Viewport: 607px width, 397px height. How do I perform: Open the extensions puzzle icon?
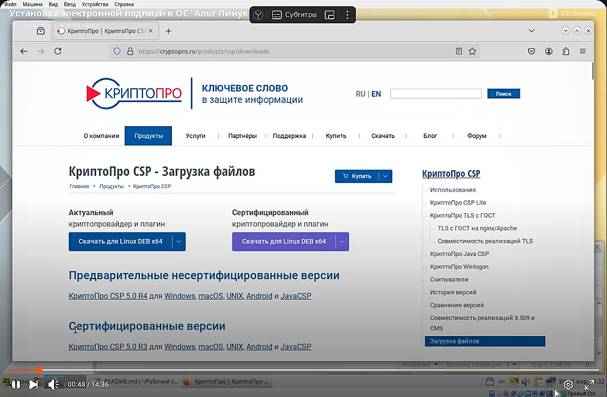click(x=566, y=51)
